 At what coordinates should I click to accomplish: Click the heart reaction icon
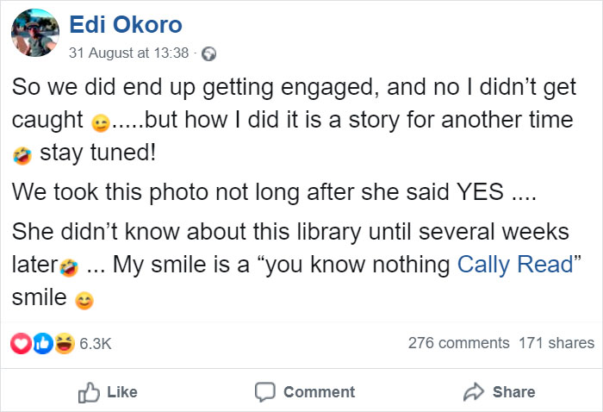coord(19,343)
